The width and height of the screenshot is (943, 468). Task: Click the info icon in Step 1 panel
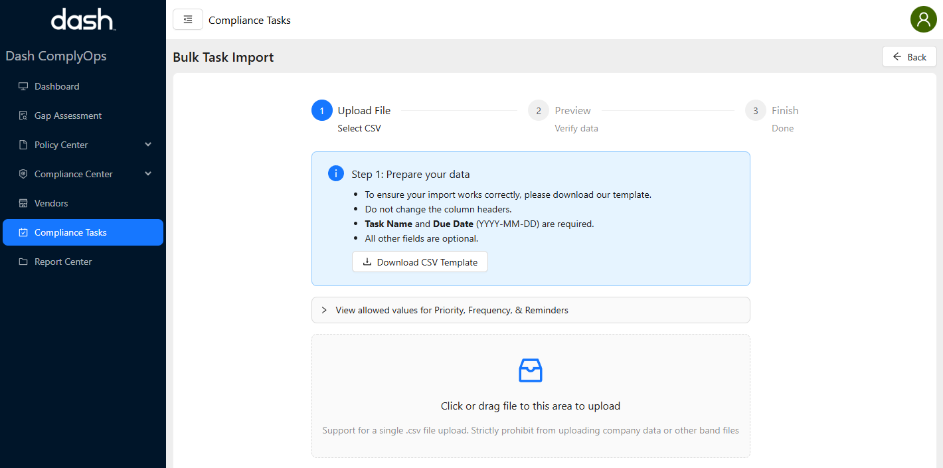click(x=335, y=173)
